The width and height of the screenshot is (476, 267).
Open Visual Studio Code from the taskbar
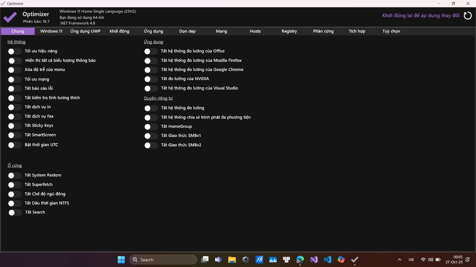(328, 260)
